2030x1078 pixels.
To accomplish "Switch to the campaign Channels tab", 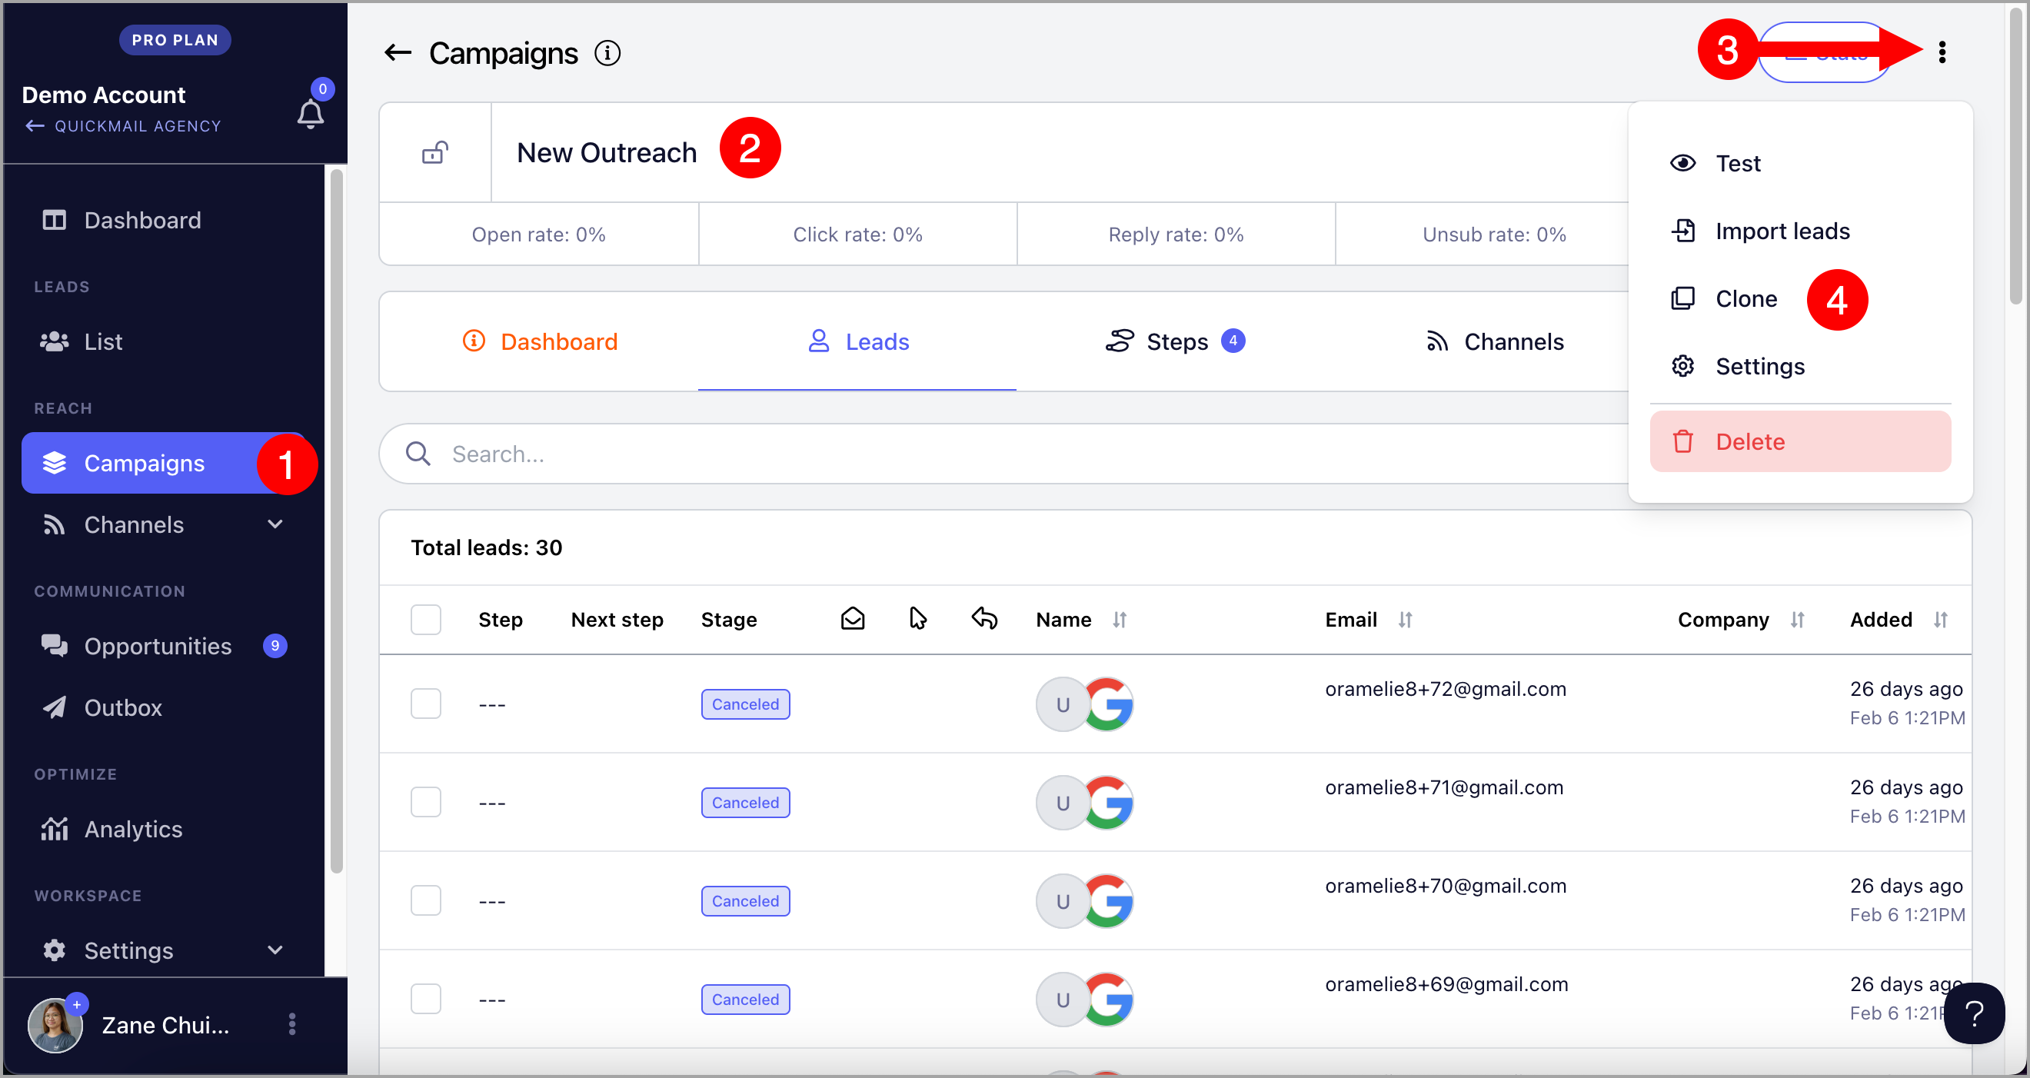I will (x=1495, y=341).
